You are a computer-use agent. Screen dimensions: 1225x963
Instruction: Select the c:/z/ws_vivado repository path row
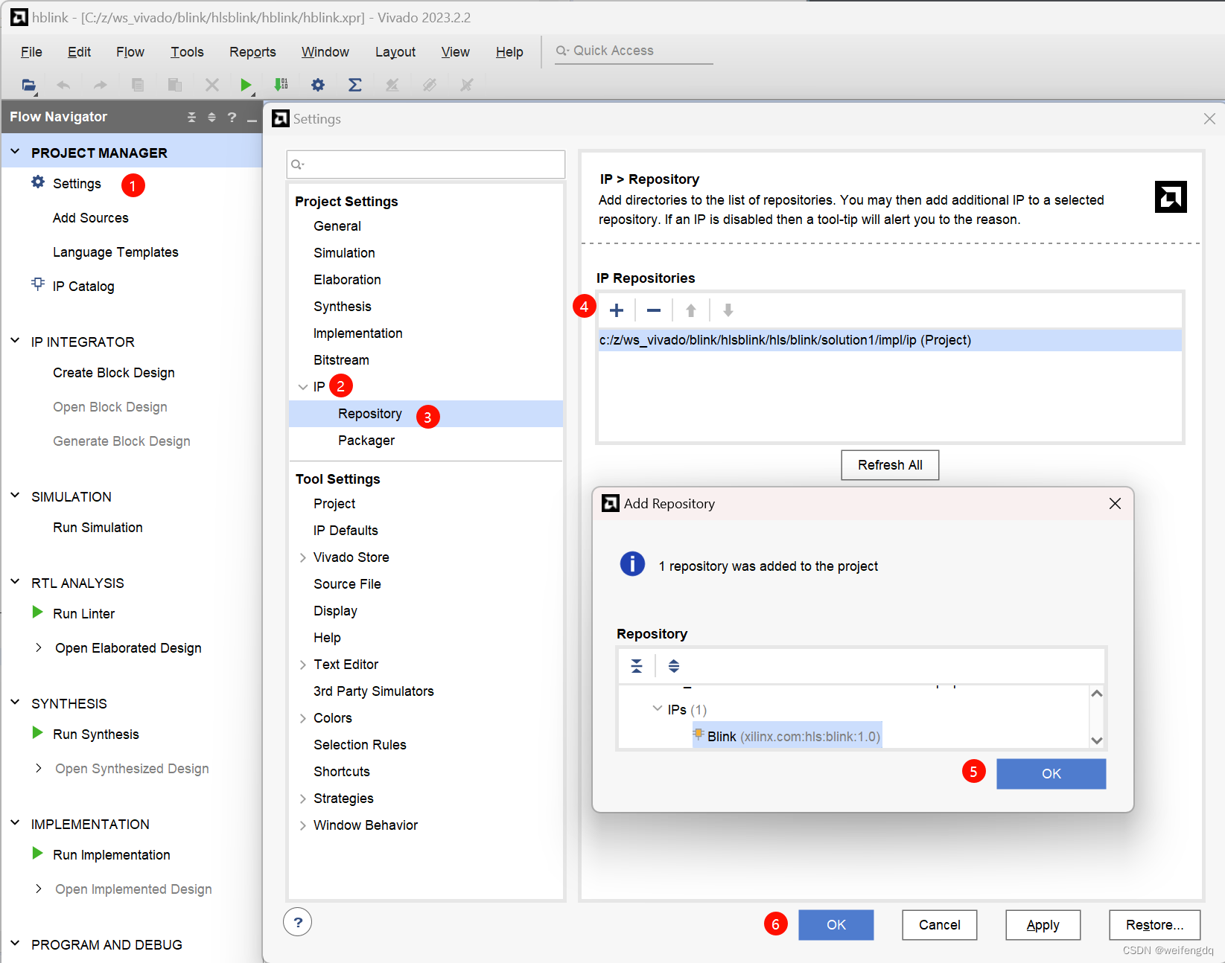tap(890, 340)
